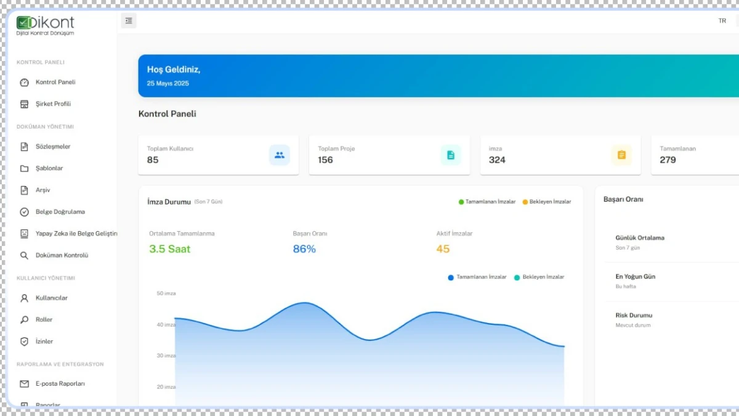Click the İzinler shield icon
The width and height of the screenshot is (739, 416).
click(25, 341)
